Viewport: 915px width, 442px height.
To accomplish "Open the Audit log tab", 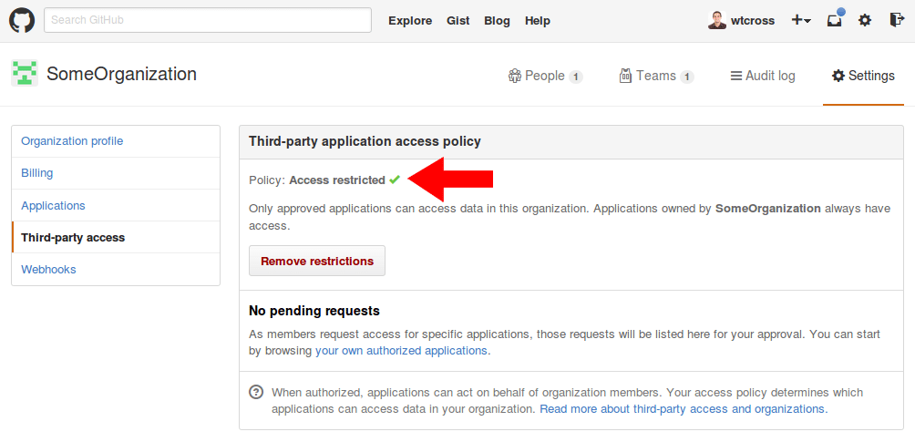I will pos(763,76).
